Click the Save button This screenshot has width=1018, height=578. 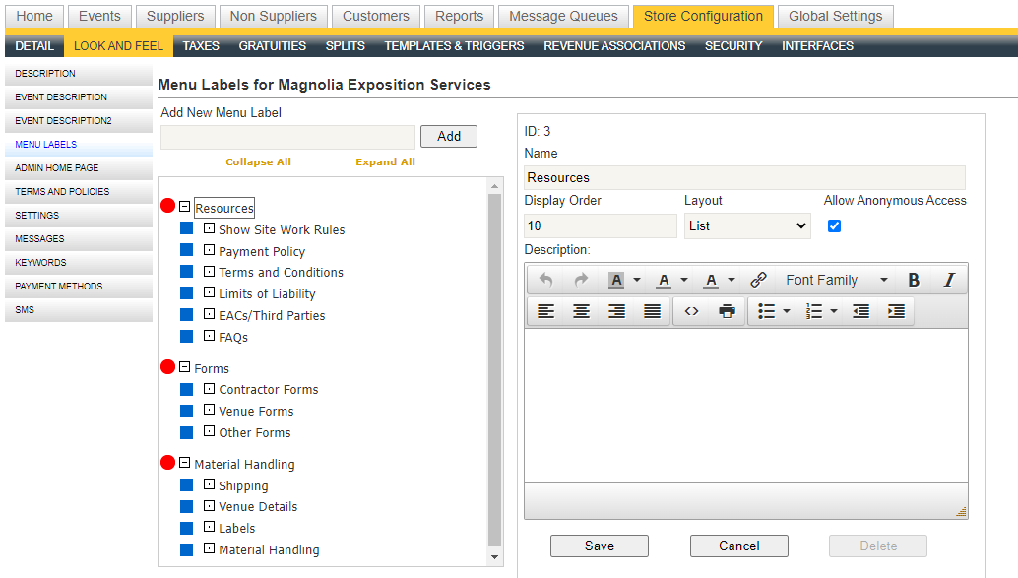click(599, 546)
